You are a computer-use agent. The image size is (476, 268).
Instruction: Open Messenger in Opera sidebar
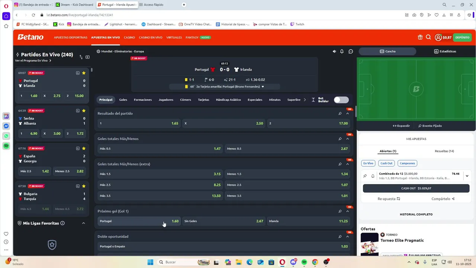[x=6, y=126]
